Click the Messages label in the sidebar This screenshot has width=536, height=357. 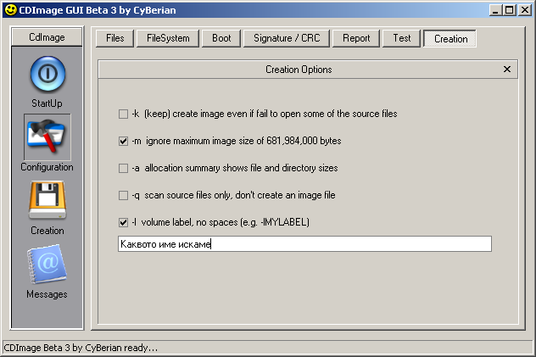(x=47, y=294)
